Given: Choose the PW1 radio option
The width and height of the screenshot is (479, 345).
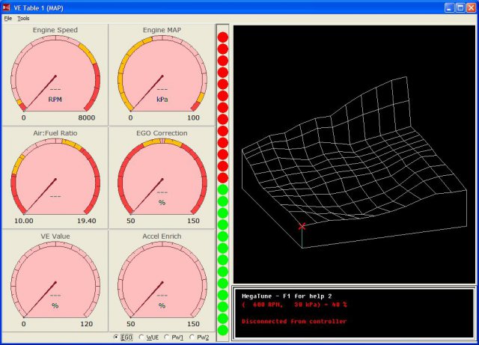Looking at the screenshot, I should click(x=168, y=338).
